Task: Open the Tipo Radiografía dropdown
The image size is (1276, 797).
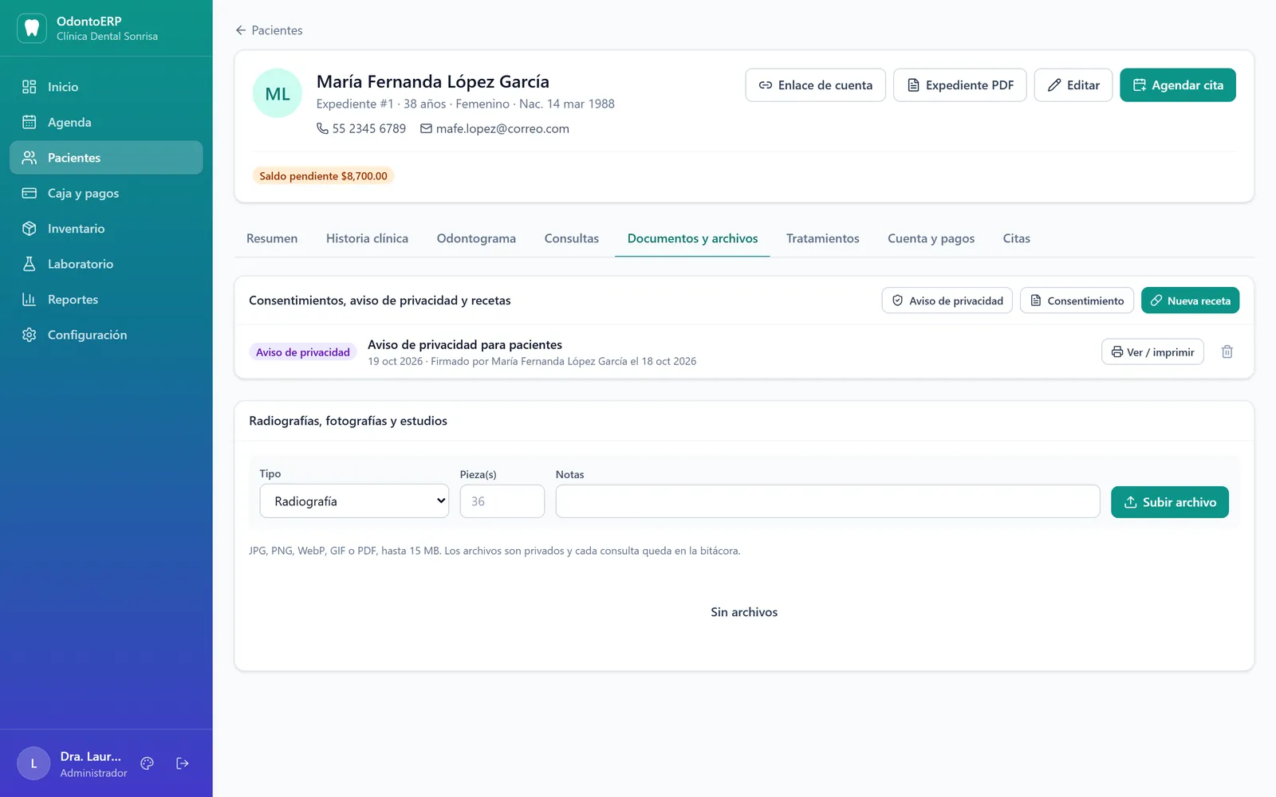Action: coord(354,501)
